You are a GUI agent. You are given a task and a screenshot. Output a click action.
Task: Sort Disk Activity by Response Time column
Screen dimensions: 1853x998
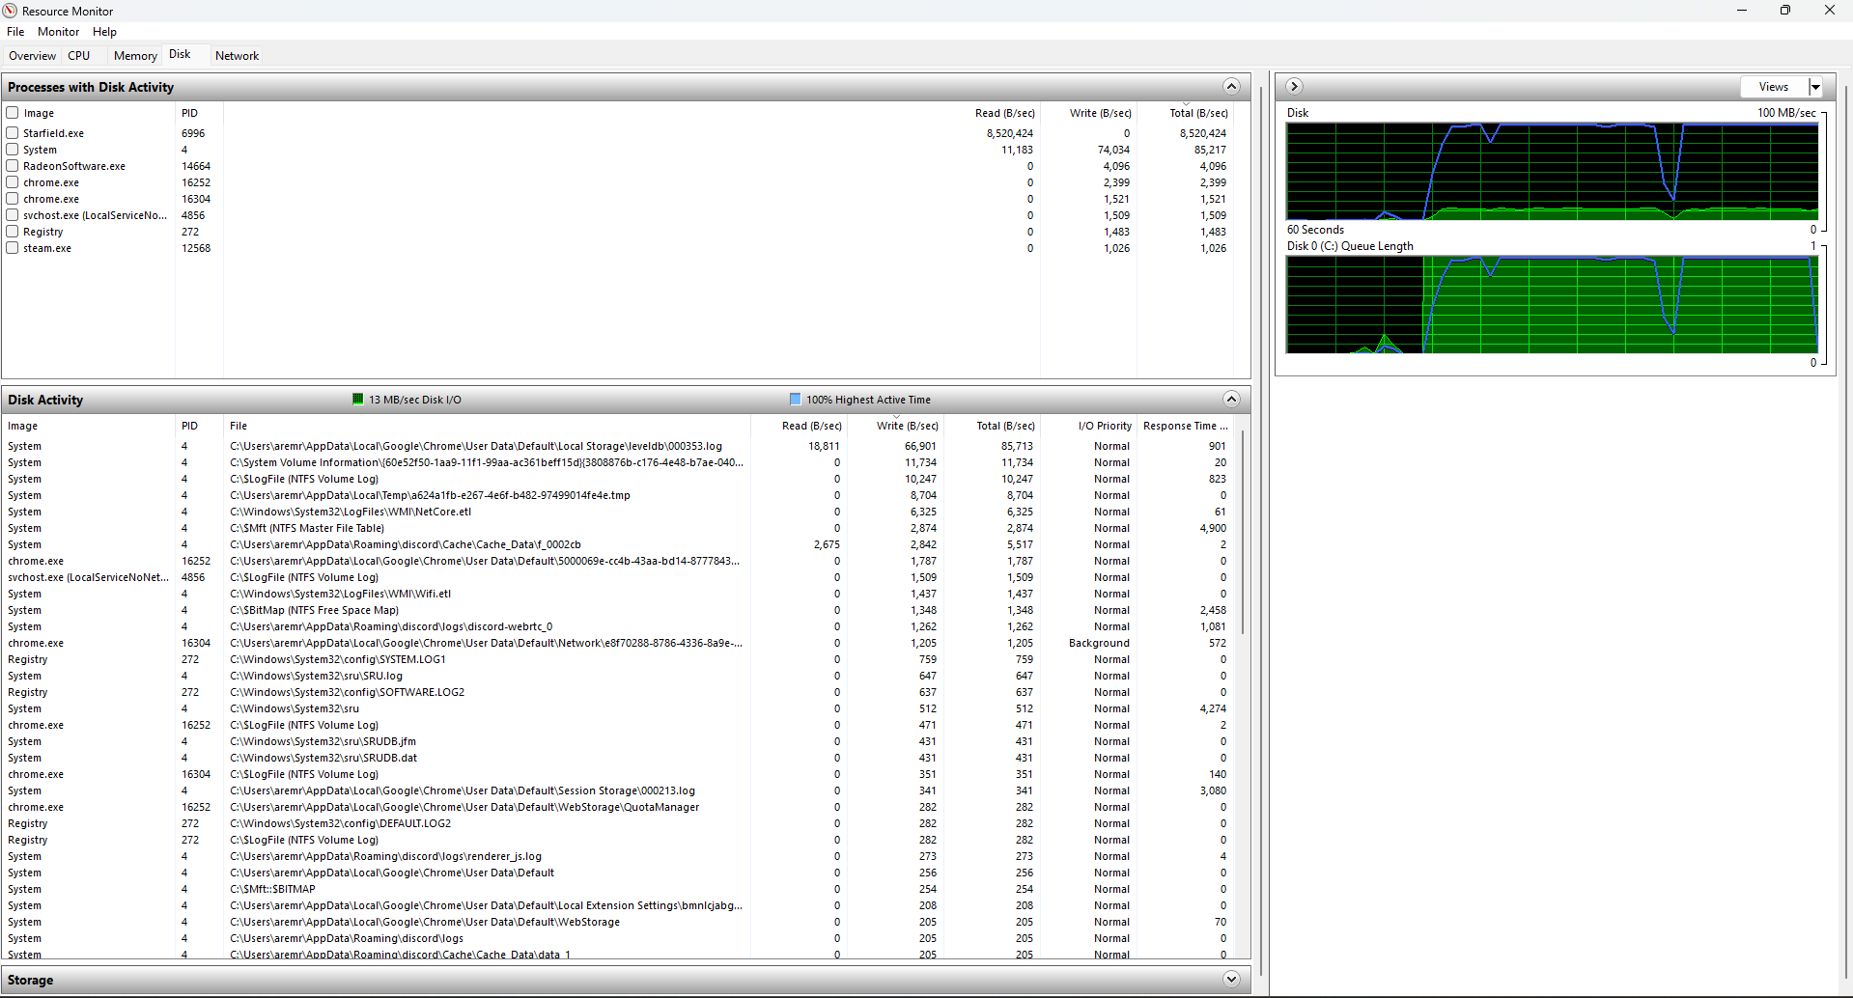[1184, 426]
